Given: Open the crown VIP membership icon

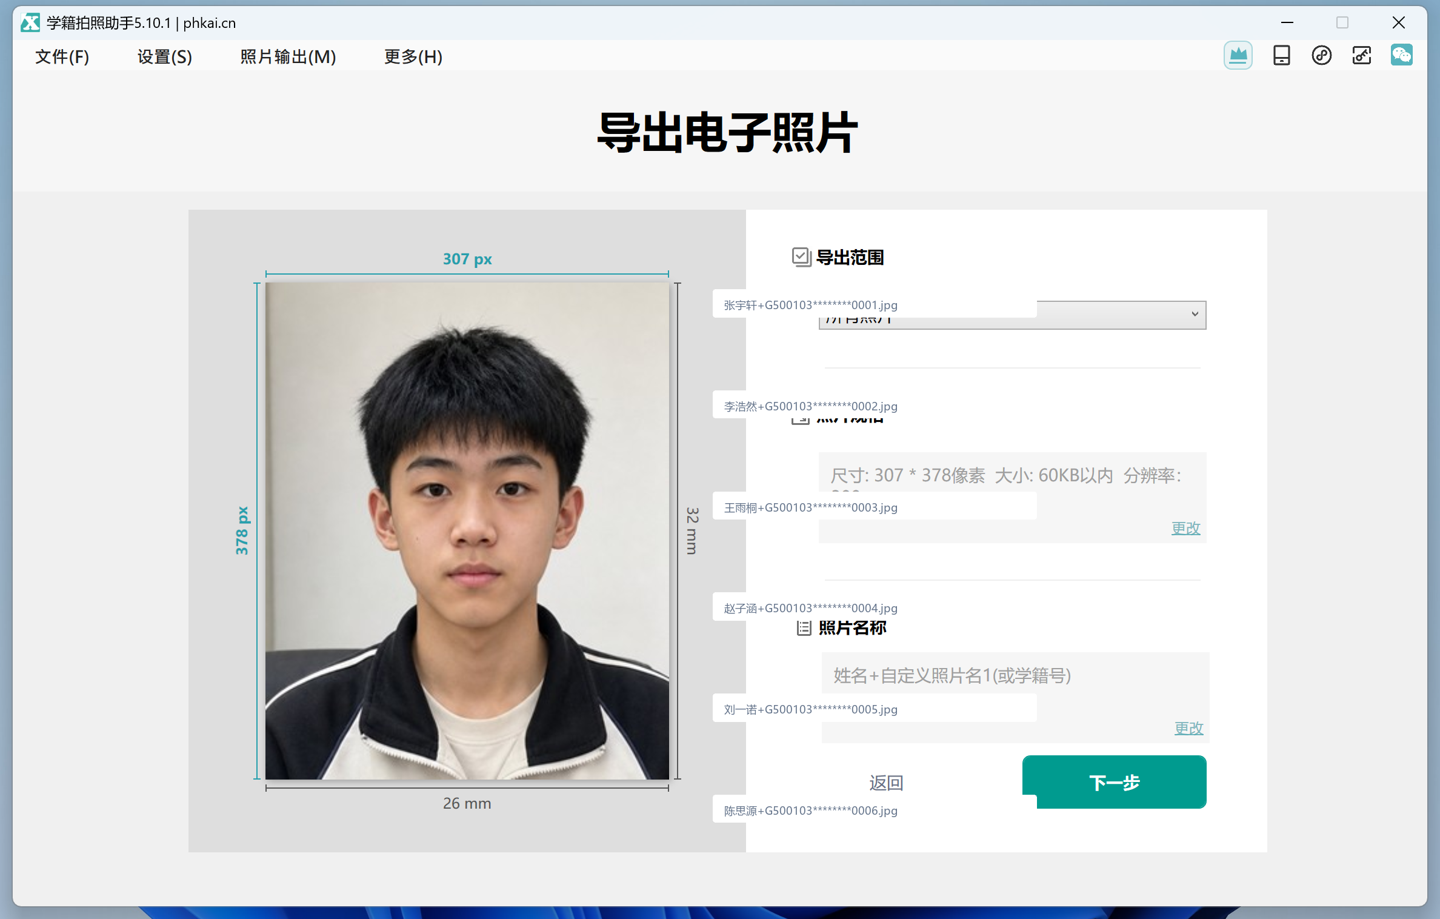Looking at the screenshot, I should click(1238, 56).
